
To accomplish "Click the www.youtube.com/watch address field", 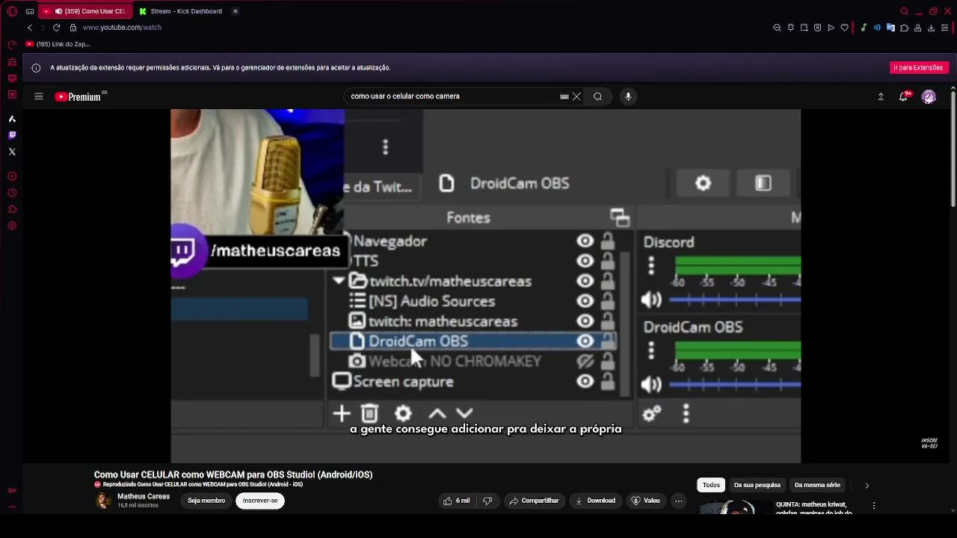I will click(x=122, y=28).
